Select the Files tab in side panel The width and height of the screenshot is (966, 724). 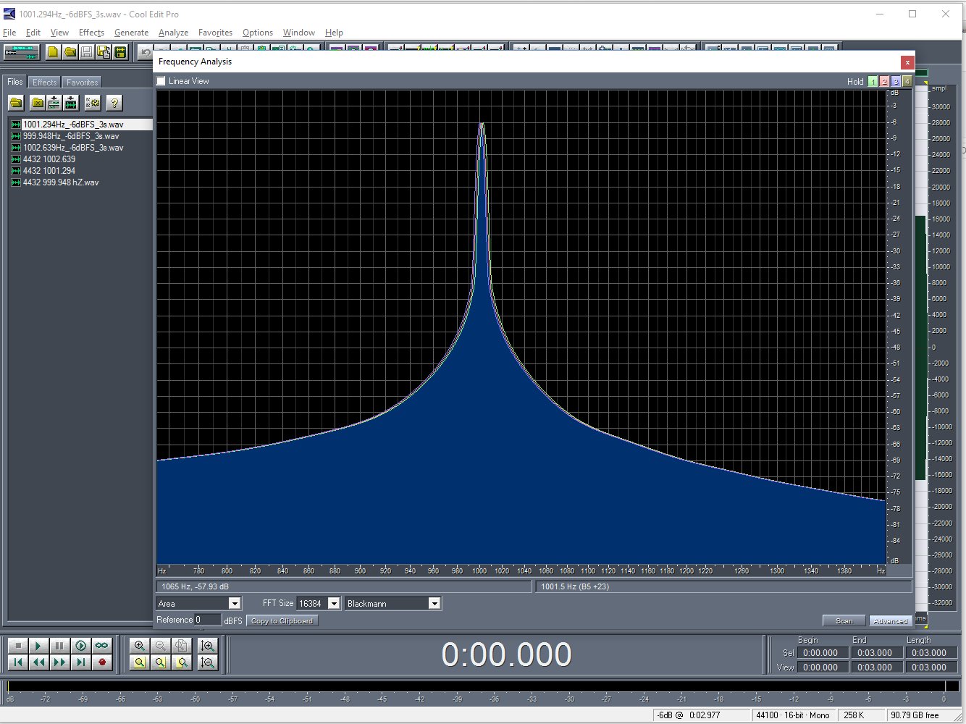coord(15,82)
